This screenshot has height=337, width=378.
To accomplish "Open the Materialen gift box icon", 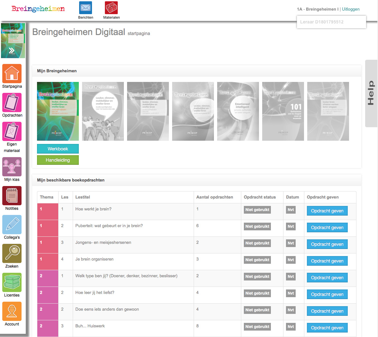I will tap(111, 8).
